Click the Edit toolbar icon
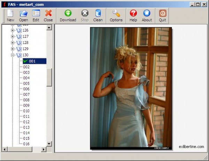 pos(36,13)
